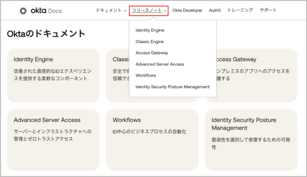Image resolution: width=307 pixels, height=177 pixels.
Task: Open the ドキュメント navigation menu
Action: pyautogui.click(x=109, y=11)
